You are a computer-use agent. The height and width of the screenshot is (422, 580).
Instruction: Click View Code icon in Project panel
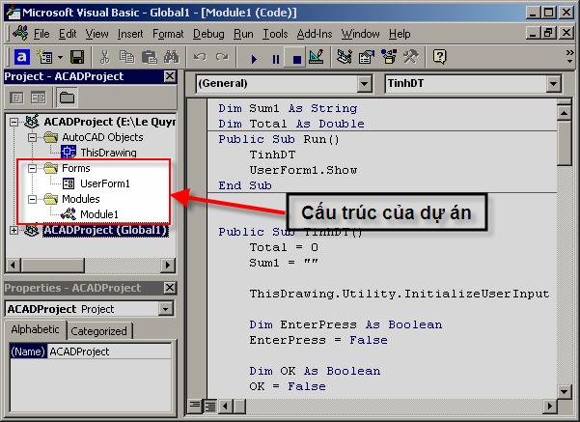pyautogui.click(x=16, y=98)
